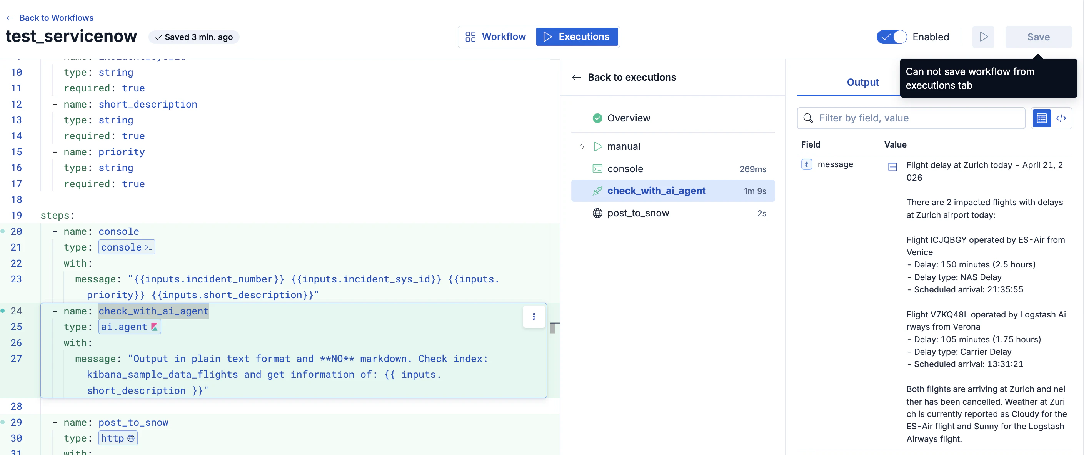Click the console type badge on line 21
This screenshot has height=455, width=1084.
(127, 247)
